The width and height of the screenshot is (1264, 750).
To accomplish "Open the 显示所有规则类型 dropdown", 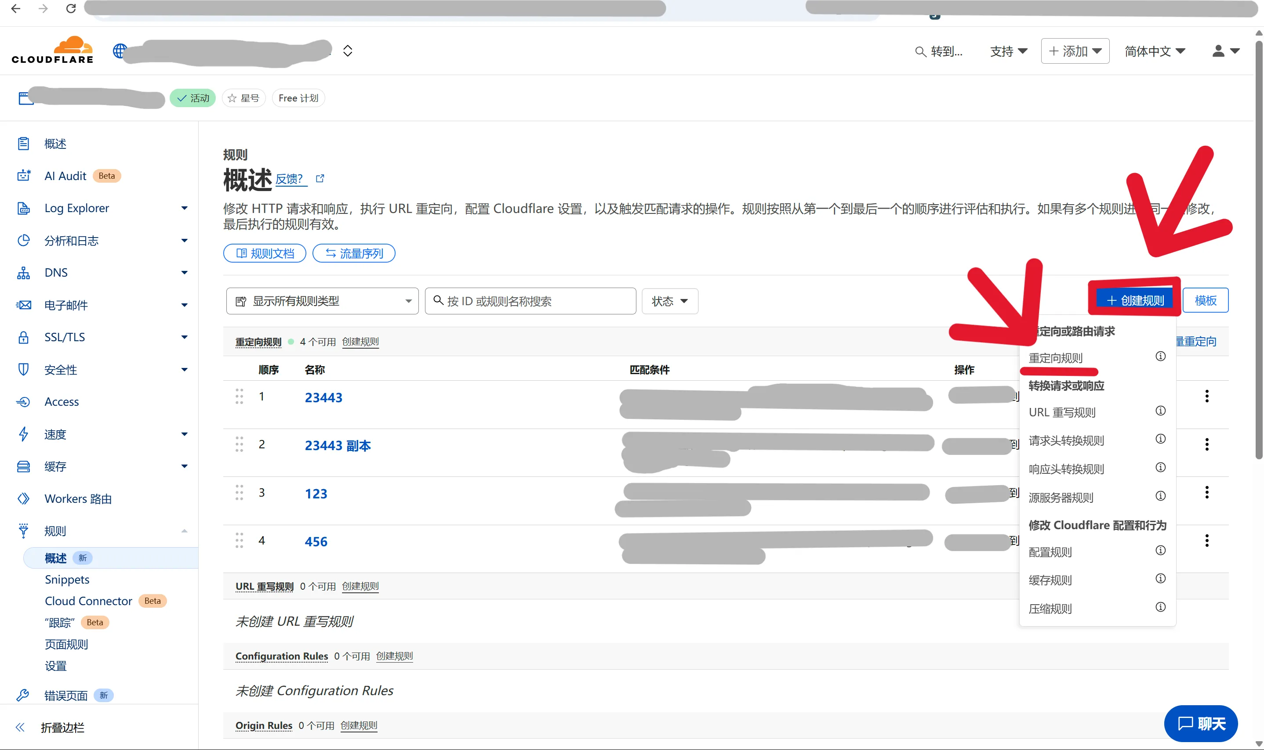I will tap(322, 301).
